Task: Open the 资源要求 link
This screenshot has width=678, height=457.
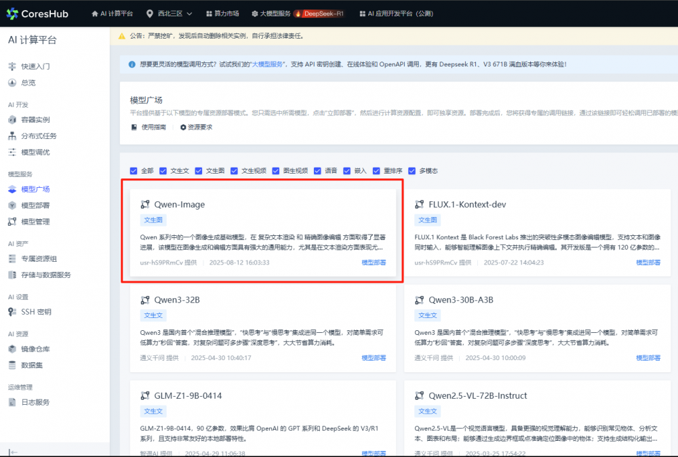Action: 197,127
